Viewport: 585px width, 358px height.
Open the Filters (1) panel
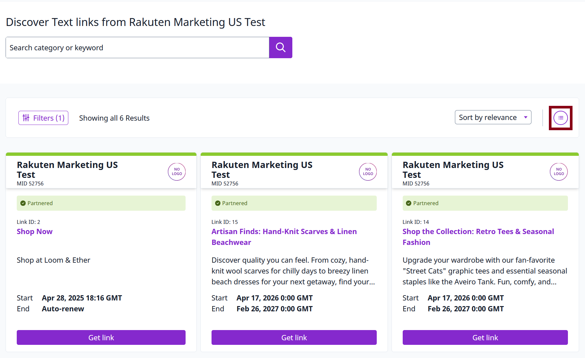click(43, 118)
